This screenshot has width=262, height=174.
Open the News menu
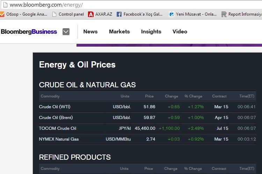tap(90, 32)
